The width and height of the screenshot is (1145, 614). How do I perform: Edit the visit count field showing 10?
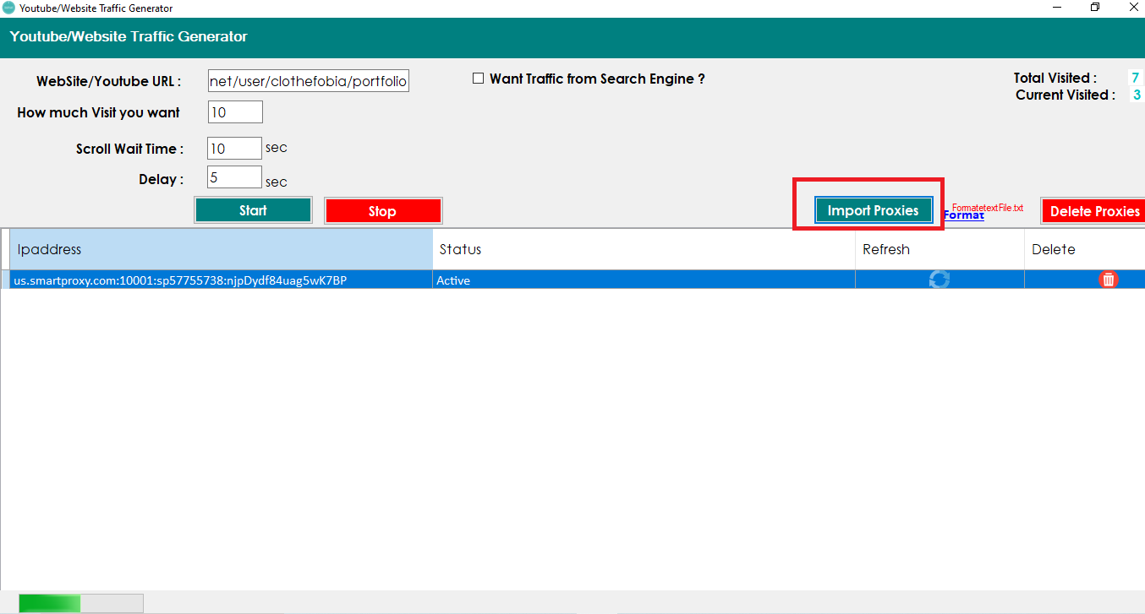235,111
